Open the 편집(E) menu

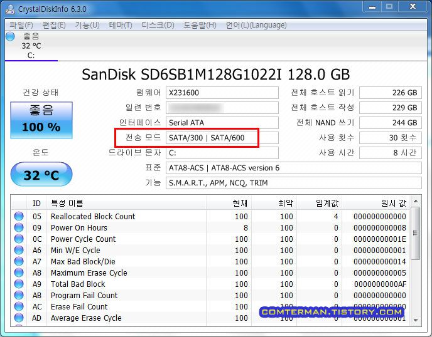pos(54,25)
